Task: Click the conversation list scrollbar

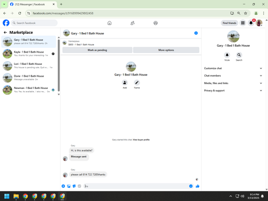Action: [x=58, y=66]
